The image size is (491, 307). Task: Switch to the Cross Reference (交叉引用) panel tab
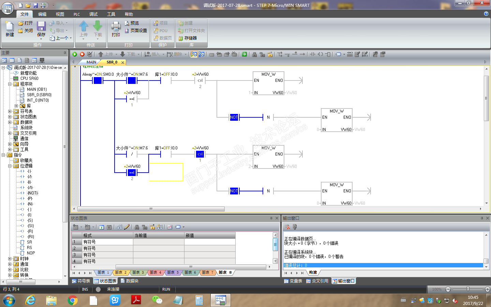[x=317, y=281]
